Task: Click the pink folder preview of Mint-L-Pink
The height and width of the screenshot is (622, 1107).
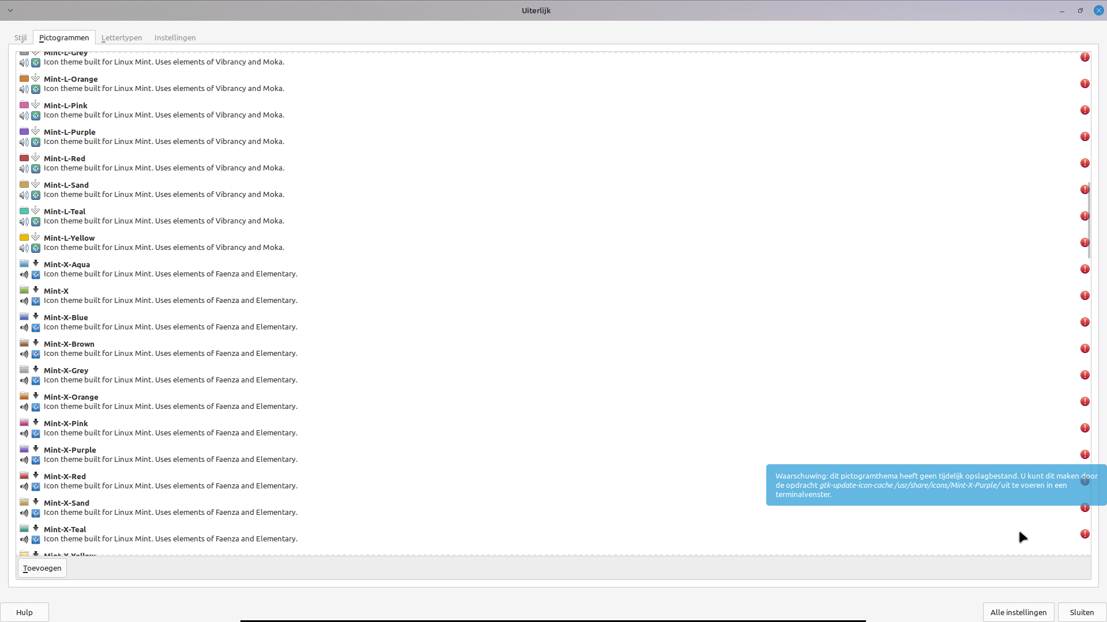Action: click(x=24, y=105)
